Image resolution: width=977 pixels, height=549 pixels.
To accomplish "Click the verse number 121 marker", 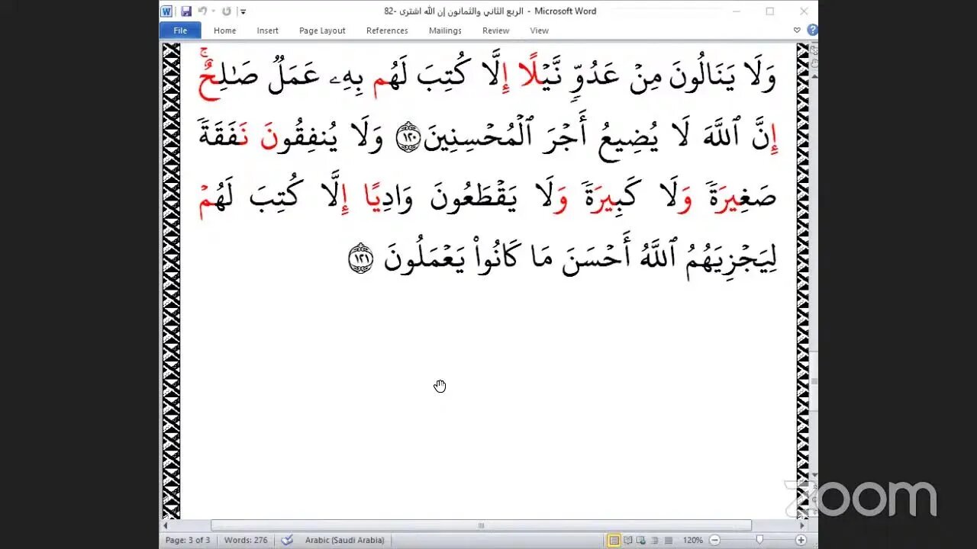I will (x=361, y=259).
